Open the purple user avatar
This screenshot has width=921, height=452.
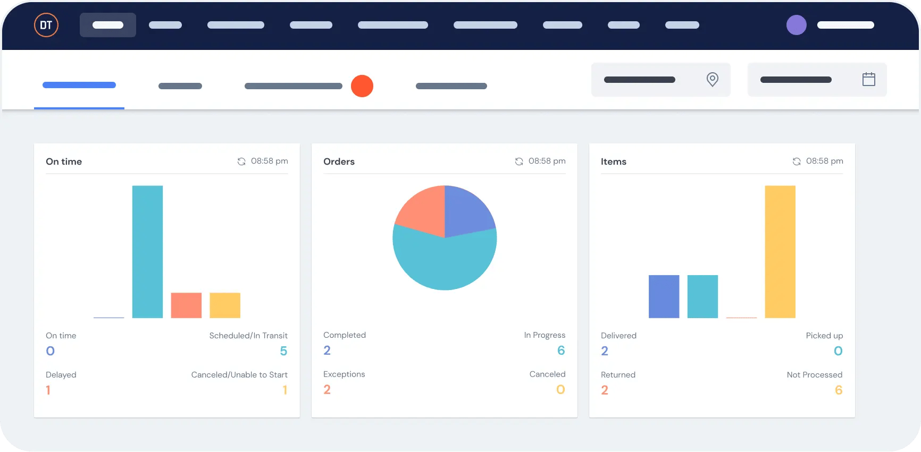796,25
